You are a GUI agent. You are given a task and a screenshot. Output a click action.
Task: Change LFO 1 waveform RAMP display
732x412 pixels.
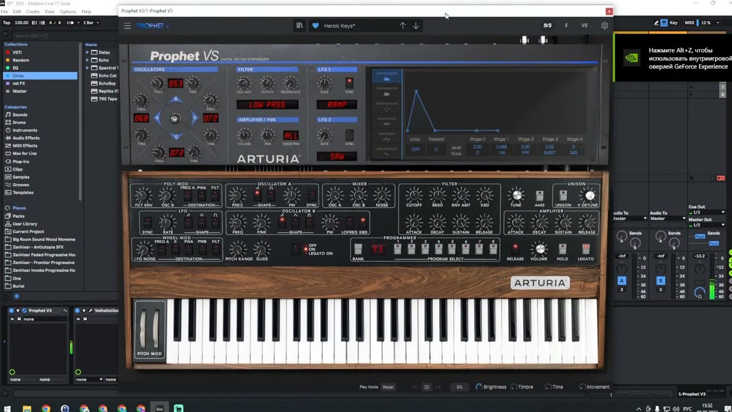(337, 105)
